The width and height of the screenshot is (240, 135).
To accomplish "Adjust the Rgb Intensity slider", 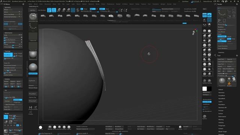I will point(90,11).
